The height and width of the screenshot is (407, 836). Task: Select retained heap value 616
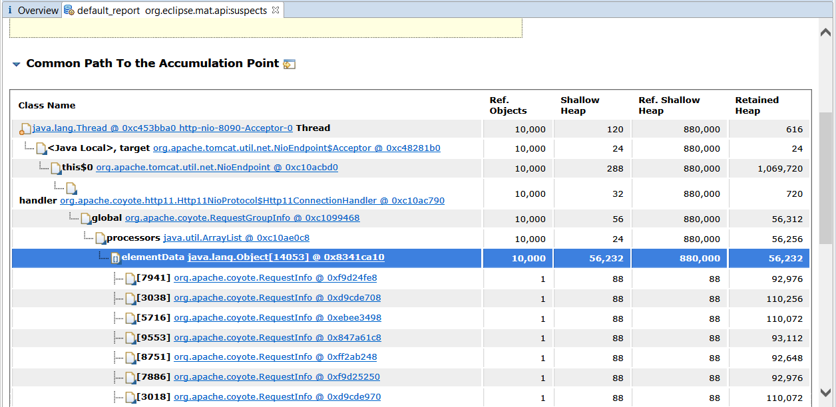coord(794,129)
